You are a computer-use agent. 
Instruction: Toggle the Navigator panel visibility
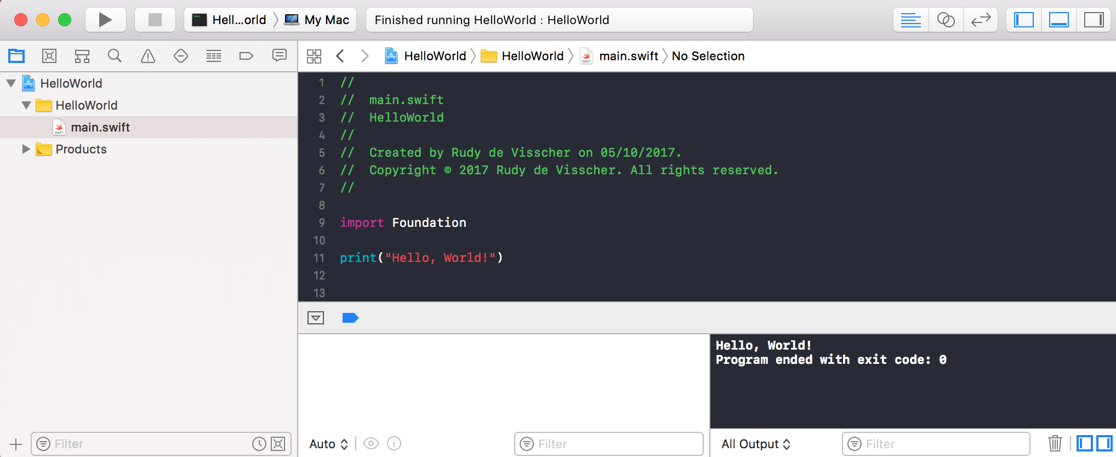tap(1024, 20)
